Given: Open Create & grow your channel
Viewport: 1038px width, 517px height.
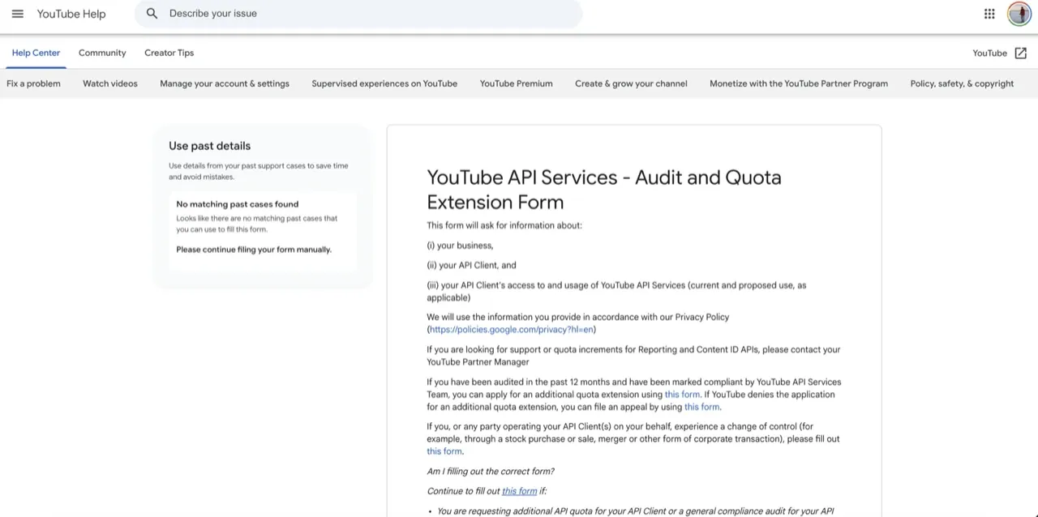Looking at the screenshot, I should [631, 83].
